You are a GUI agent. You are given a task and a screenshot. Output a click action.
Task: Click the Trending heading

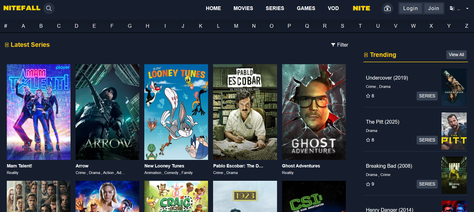383,55
